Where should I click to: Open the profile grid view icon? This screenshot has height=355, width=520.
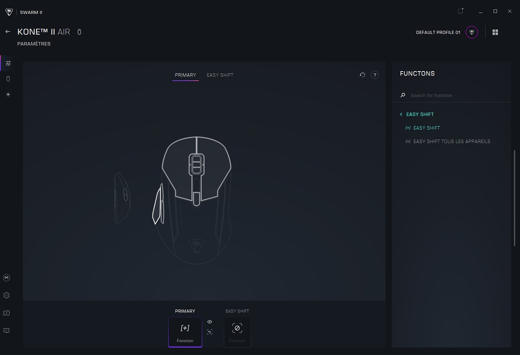495,33
